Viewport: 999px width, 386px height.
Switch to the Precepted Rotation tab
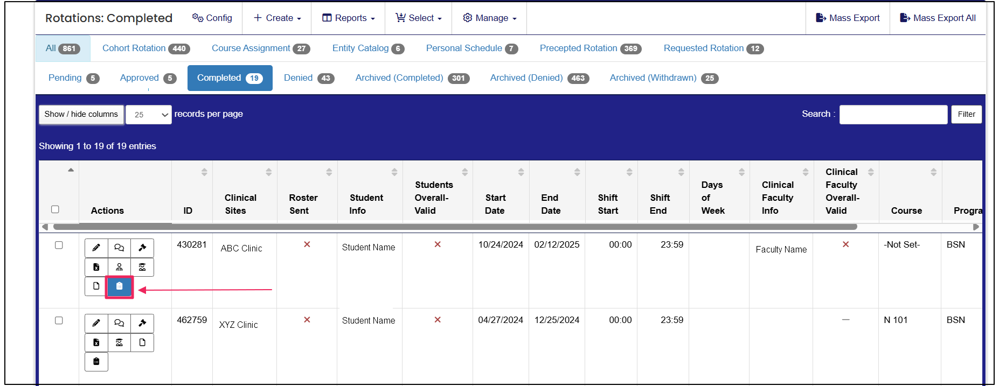point(591,48)
